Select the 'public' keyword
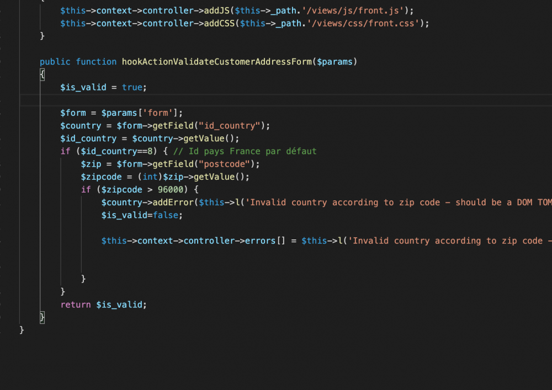This screenshot has width=552, height=390. point(55,62)
